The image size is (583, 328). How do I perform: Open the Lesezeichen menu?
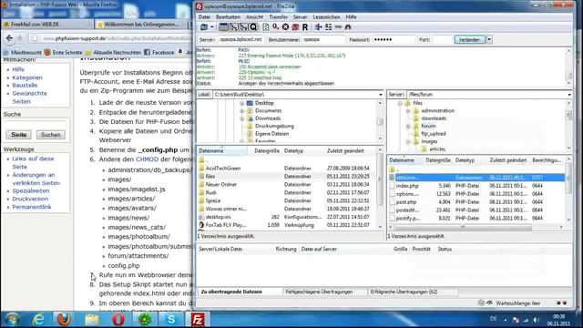tap(326, 17)
